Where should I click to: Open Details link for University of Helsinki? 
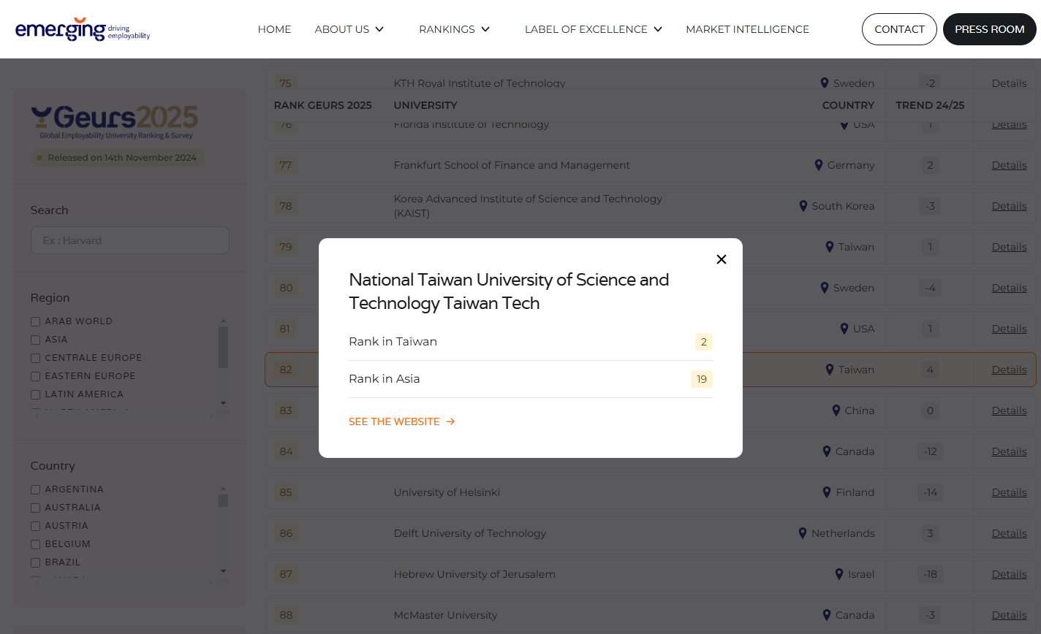click(1009, 492)
